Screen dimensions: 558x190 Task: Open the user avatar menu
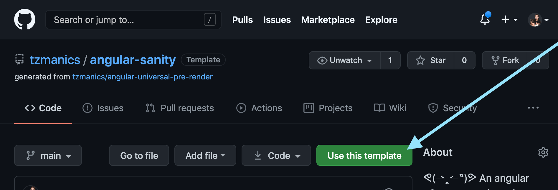tap(538, 20)
